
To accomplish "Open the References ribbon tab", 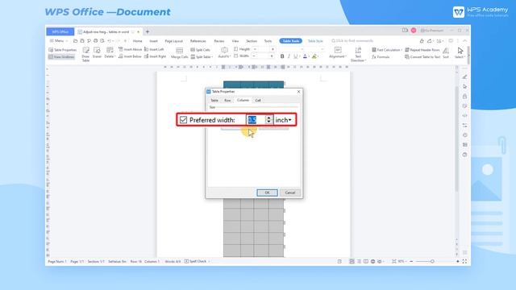I will (x=198, y=41).
